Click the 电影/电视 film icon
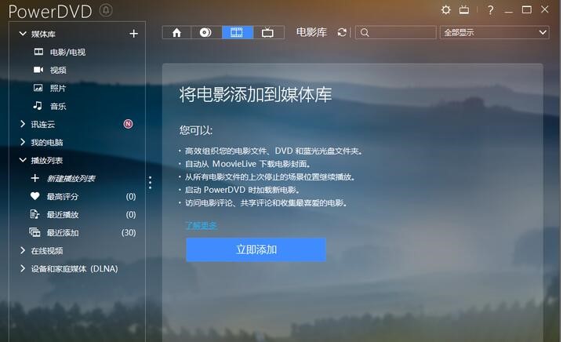The width and height of the screenshot is (563, 342). 38,52
